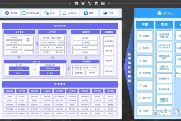Select the 出入库审批 box
Screen dimensions: 181x121
coord(85,43)
